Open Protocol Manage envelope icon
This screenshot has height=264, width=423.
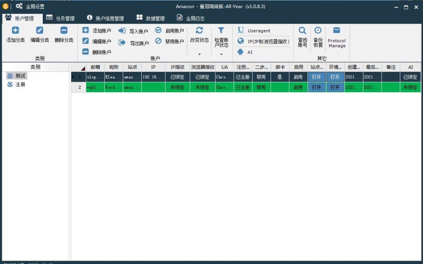point(336,30)
